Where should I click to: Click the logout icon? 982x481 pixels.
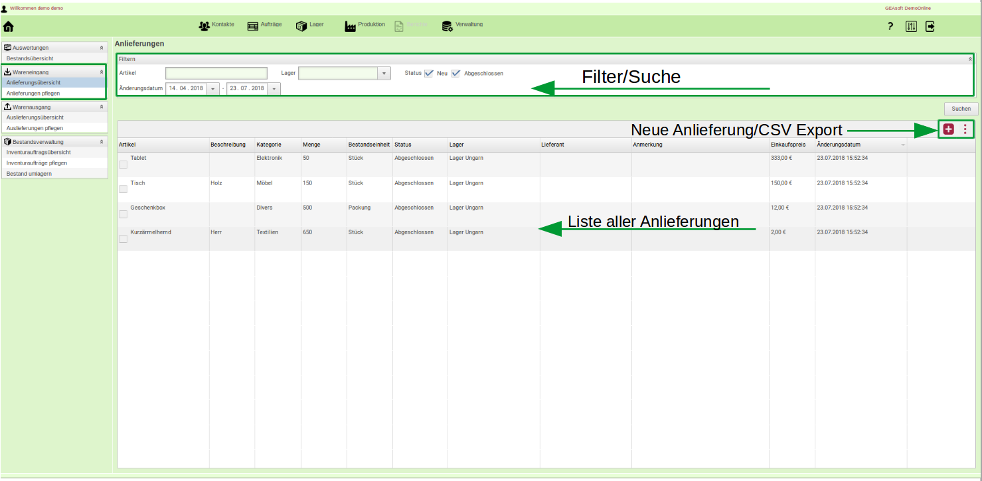(x=930, y=27)
